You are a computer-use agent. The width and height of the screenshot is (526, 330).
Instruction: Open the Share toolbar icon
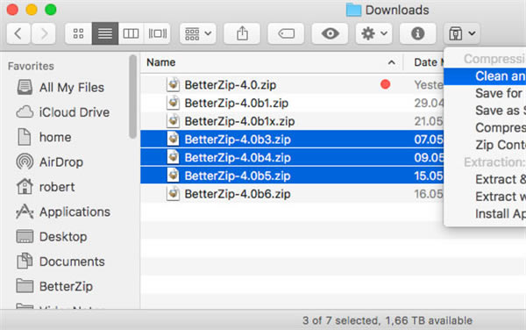pyautogui.click(x=242, y=33)
